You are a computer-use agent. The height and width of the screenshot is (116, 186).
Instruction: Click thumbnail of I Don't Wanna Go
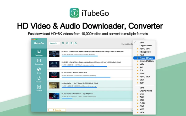click(54, 85)
